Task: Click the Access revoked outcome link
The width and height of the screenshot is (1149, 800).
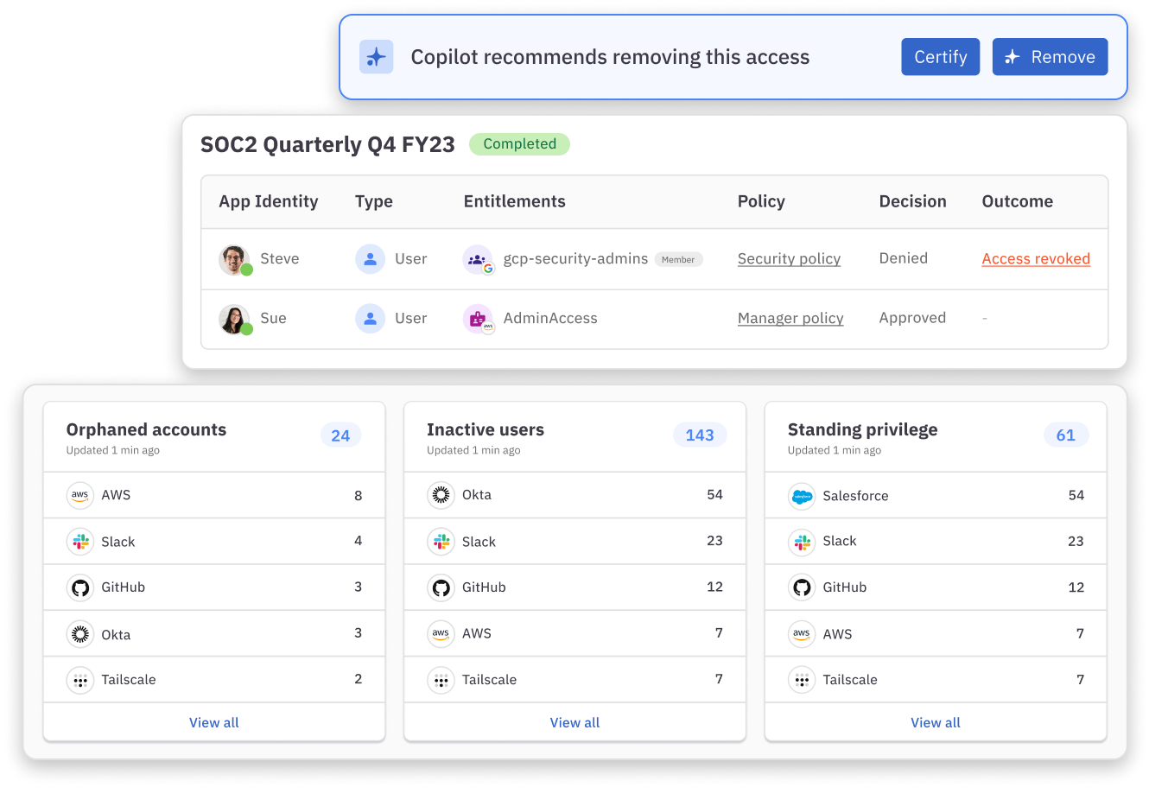Action: coord(1036,258)
